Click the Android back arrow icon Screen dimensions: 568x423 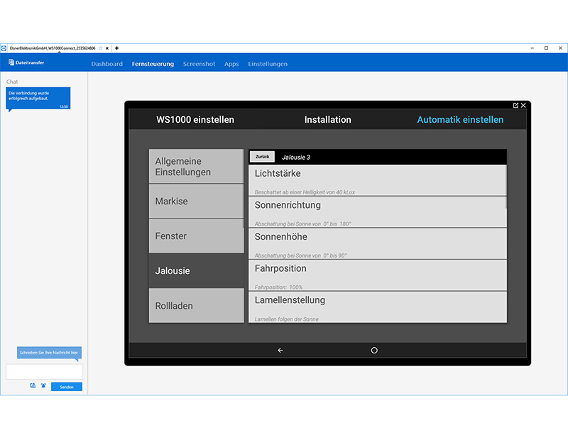[x=280, y=350]
